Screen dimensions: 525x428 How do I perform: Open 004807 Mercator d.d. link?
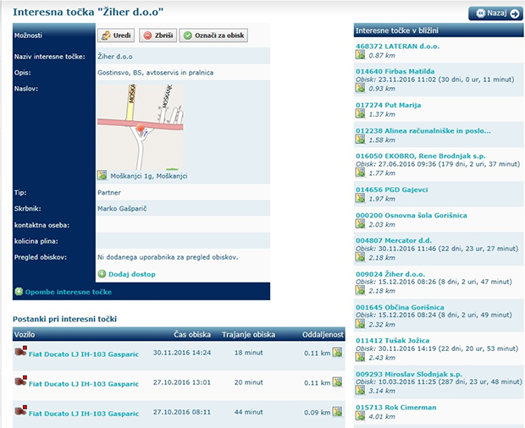coord(394,240)
